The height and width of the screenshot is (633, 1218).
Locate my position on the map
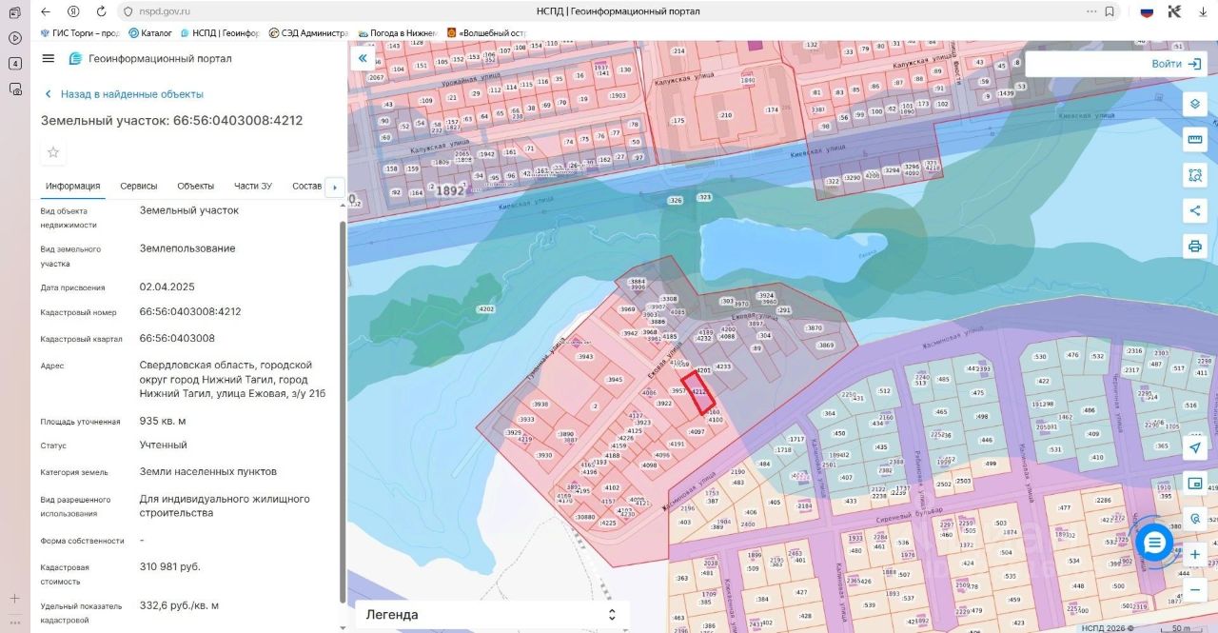point(1194,447)
